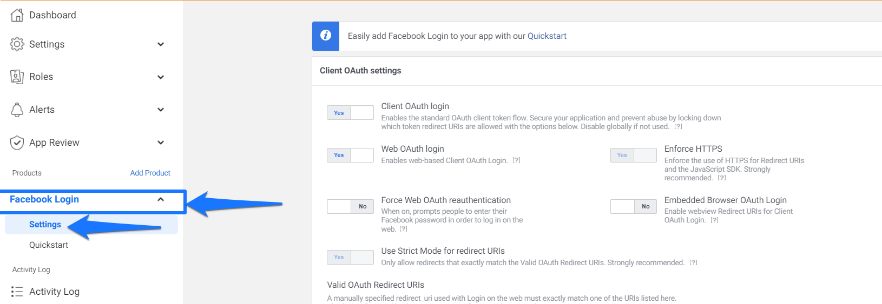Viewport: 882px width, 304px height.
Task: Expand the Settings menu chevron
Action: point(161,44)
